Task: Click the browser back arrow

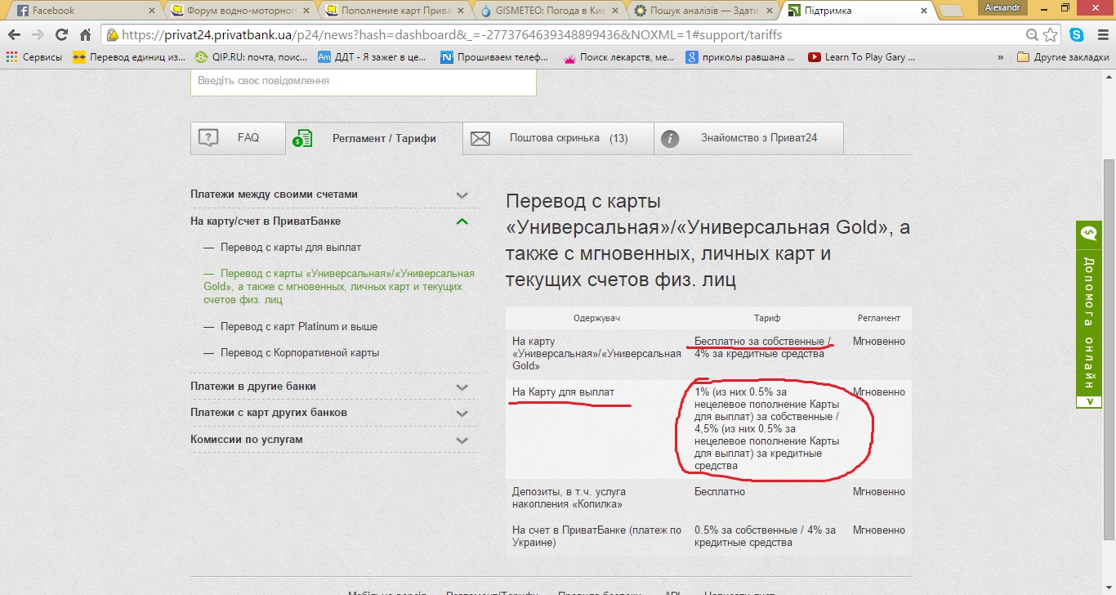Action: coord(14,35)
